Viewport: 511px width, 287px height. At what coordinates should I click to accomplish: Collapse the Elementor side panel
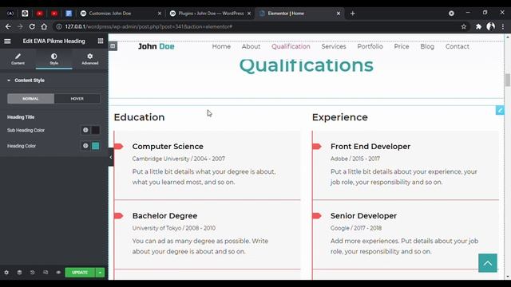(111, 157)
